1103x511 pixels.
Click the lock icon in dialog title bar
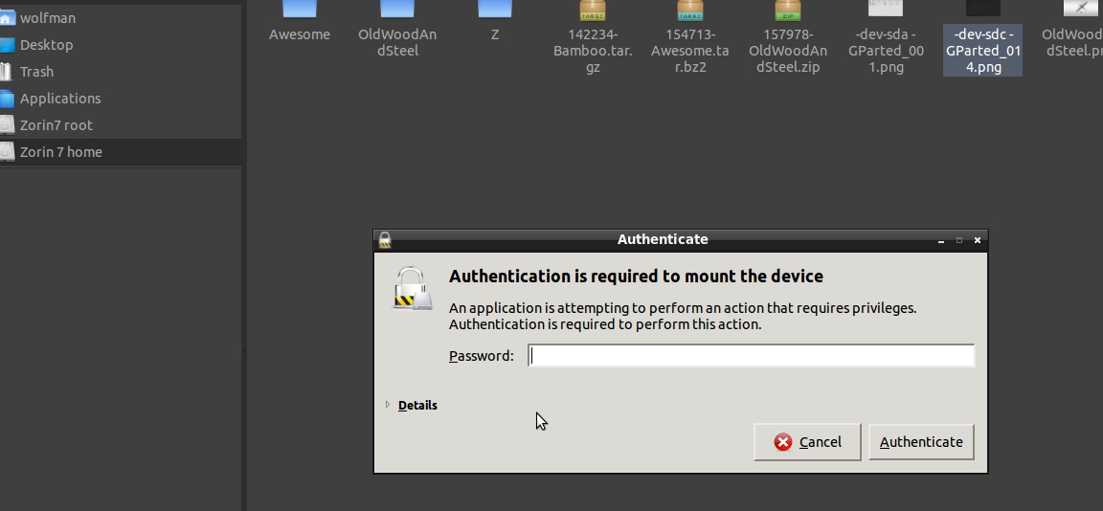pyautogui.click(x=385, y=240)
